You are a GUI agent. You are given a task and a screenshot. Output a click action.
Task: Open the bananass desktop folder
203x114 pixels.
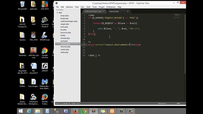pyautogui.click(x=23, y=52)
